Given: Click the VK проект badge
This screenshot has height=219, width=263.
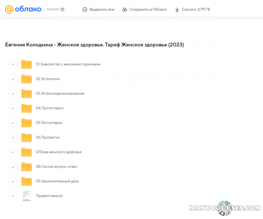Looking at the screenshot, I should 55,10.
